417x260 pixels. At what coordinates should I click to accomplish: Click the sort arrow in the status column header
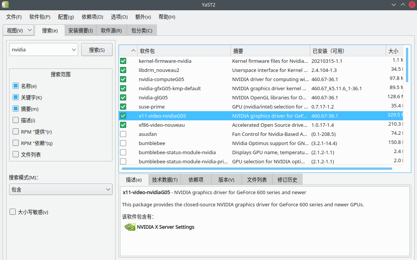[x=133, y=51]
